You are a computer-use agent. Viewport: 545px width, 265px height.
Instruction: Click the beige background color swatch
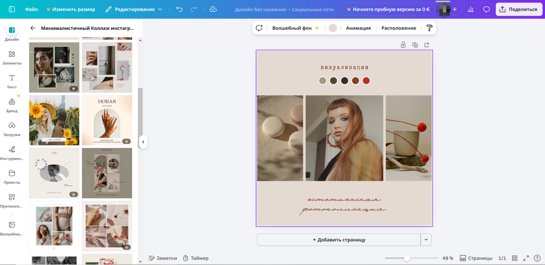coord(333,28)
